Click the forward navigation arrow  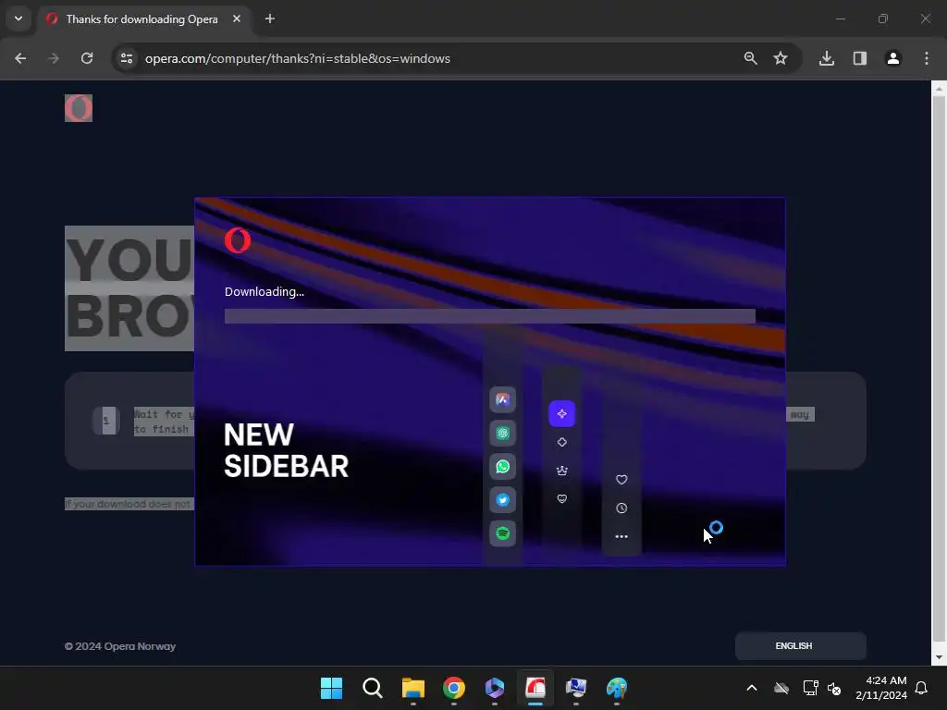tap(54, 58)
